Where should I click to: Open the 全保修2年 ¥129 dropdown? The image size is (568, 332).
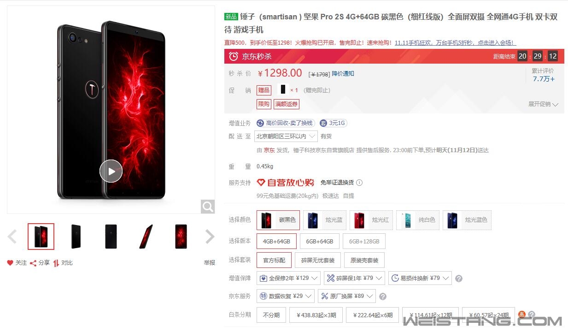(x=288, y=278)
